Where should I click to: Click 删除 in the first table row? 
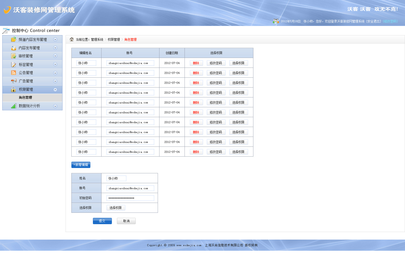[196, 63]
